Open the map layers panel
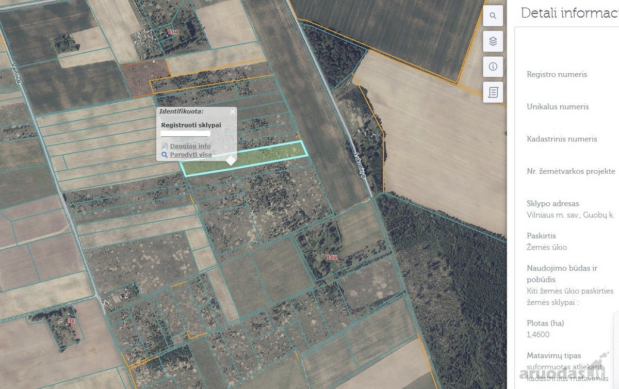Image resolution: width=619 pixels, height=389 pixels. (493, 41)
